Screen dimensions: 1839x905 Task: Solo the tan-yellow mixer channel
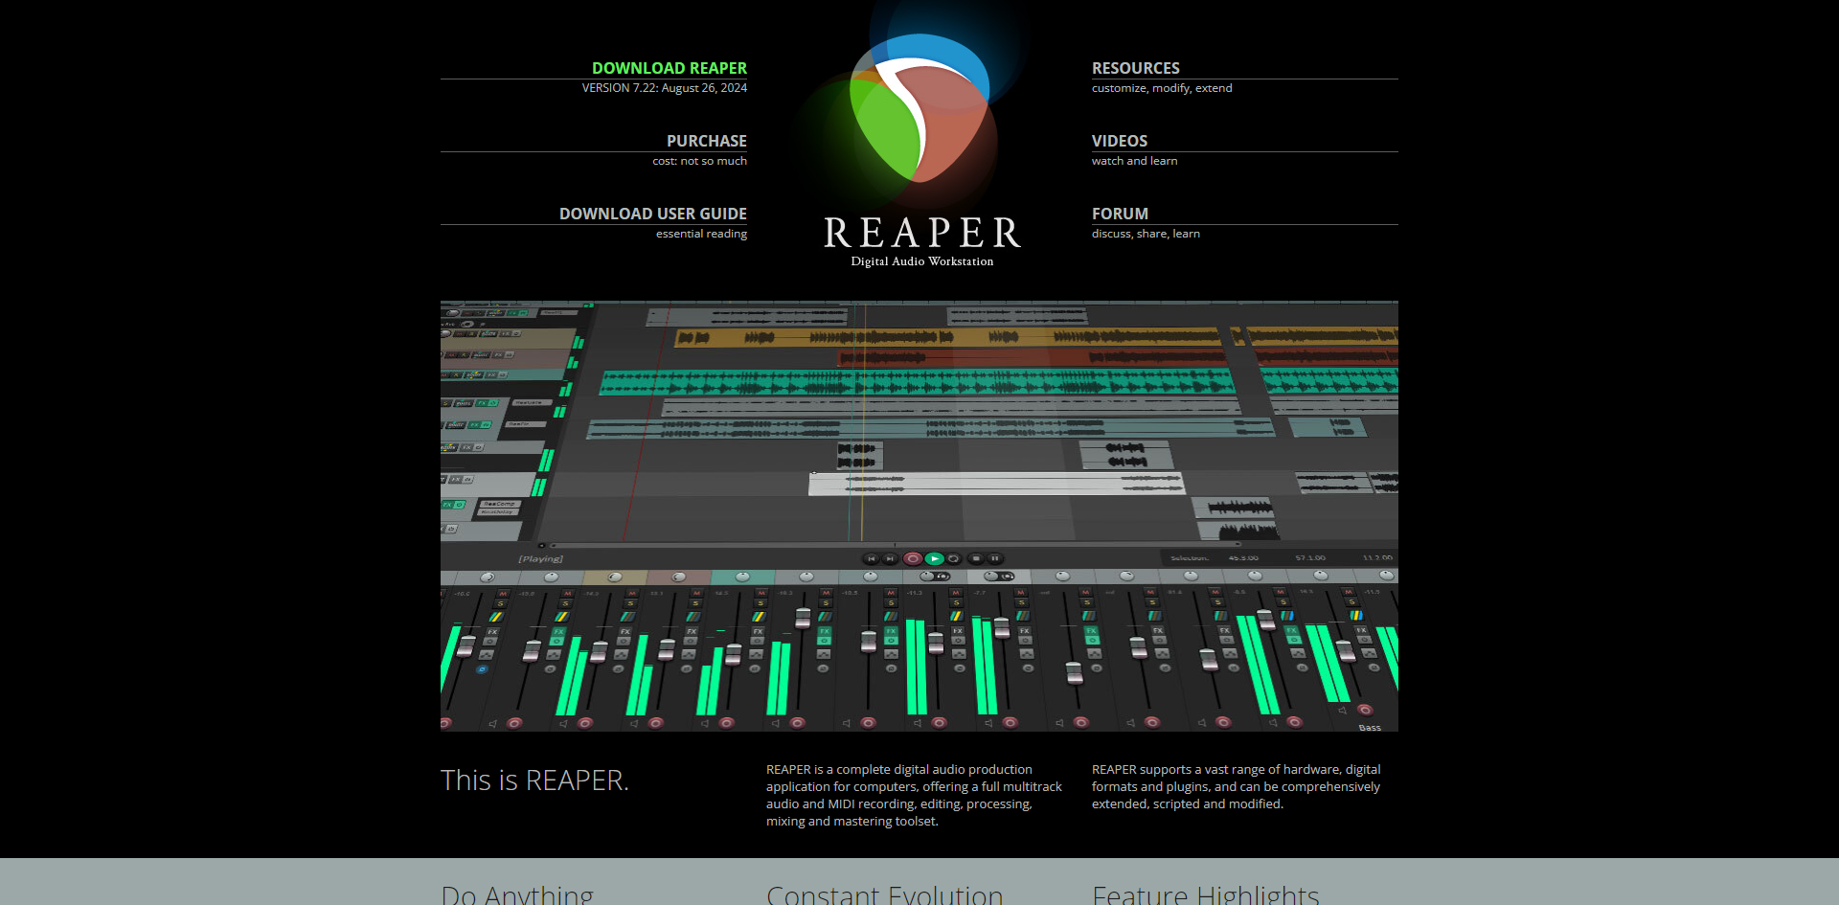coord(631,603)
